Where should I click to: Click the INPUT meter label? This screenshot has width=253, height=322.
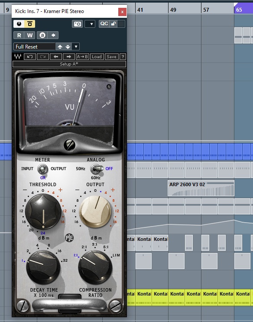pos(27,169)
